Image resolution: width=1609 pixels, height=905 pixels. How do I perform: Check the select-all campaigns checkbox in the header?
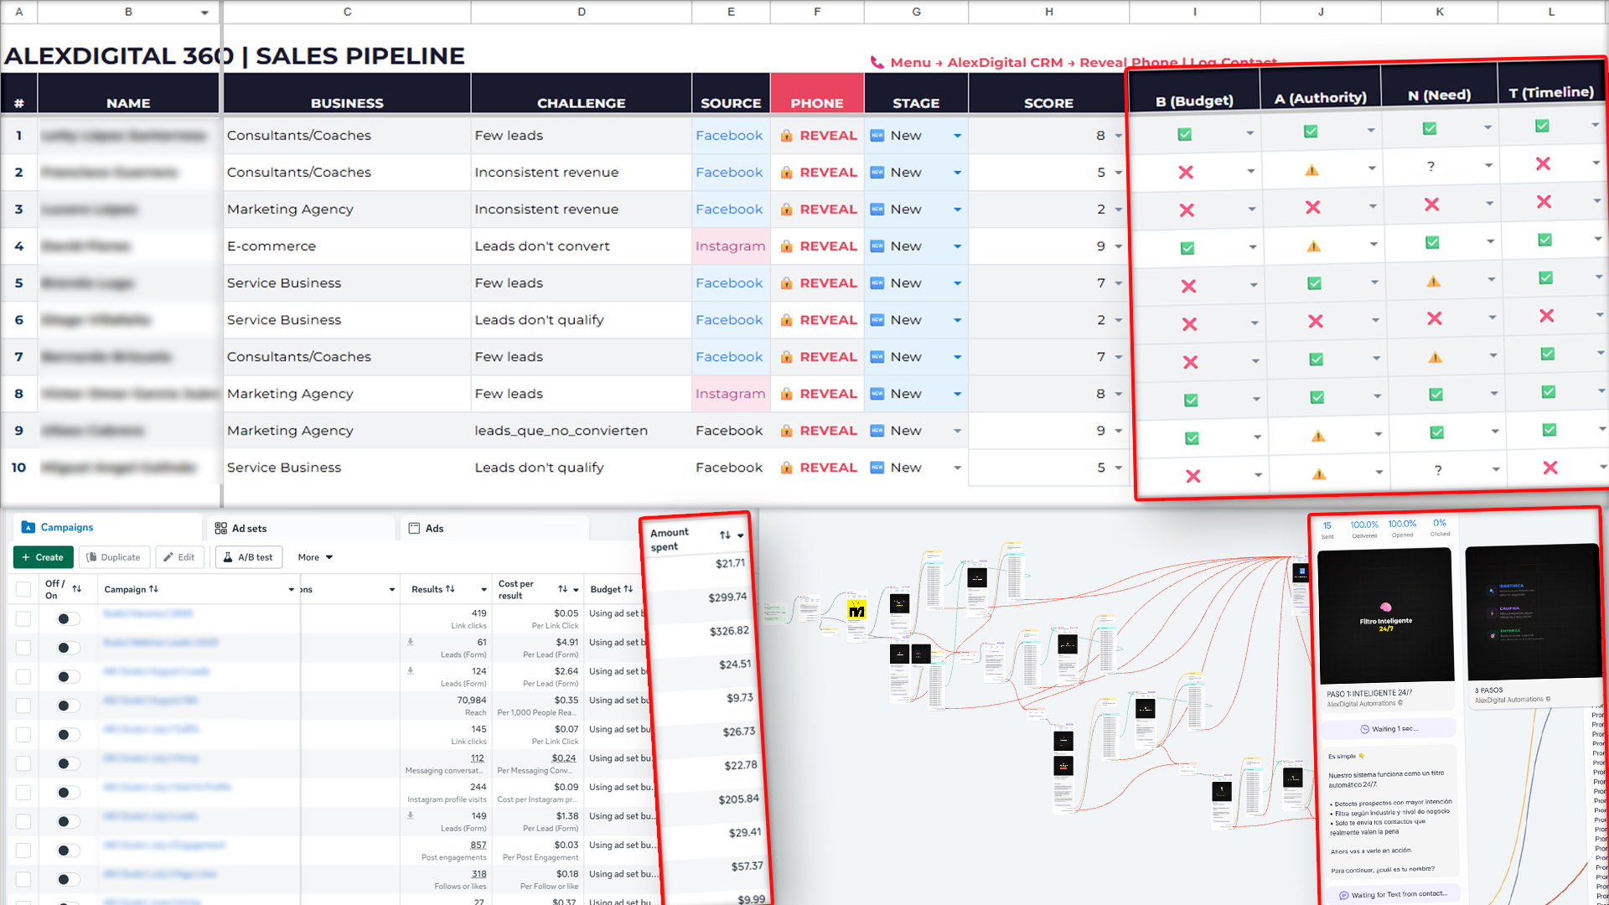click(x=23, y=589)
